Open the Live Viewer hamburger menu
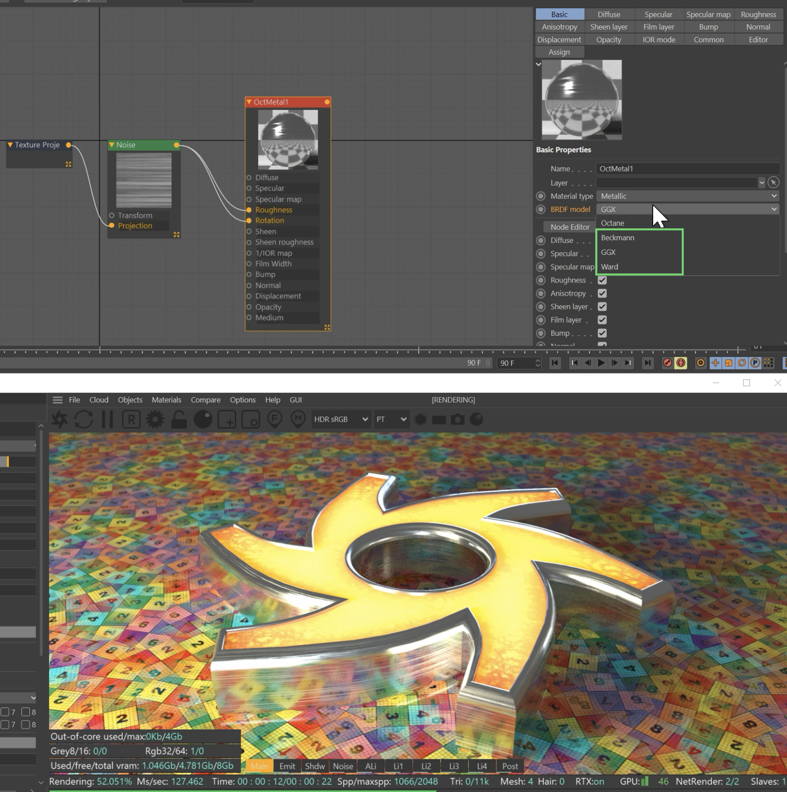Image resolution: width=787 pixels, height=792 pixels. coord(57,400)
